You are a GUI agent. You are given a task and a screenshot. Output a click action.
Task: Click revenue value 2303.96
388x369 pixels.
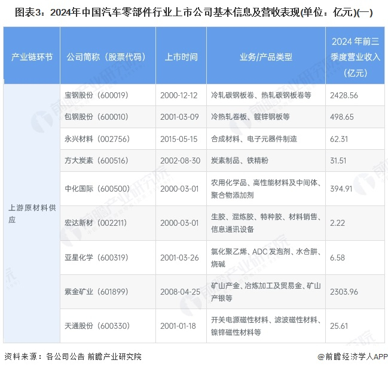pyautogui.click(x=344, y=292)
